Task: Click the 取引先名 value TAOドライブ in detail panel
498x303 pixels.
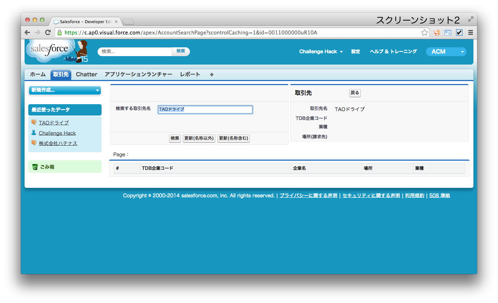Action: (349, 109)
